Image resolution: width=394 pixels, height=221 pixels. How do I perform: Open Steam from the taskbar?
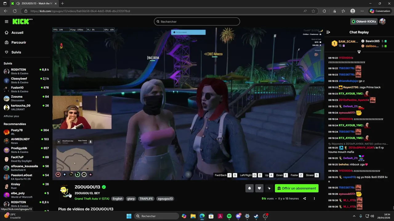pyautogui.click(x=256, y=216)
